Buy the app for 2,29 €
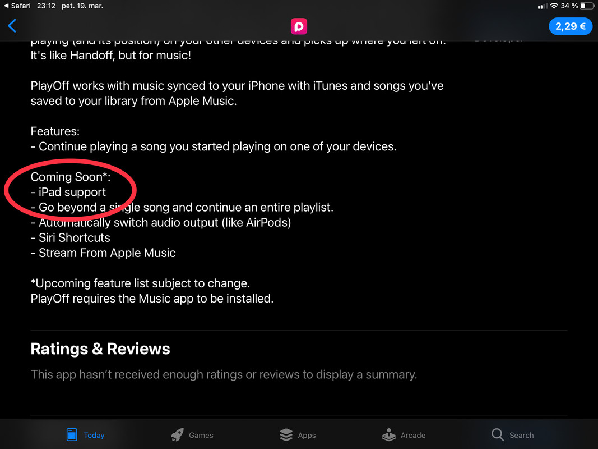598x449 pixels. (x=570, y=26)
